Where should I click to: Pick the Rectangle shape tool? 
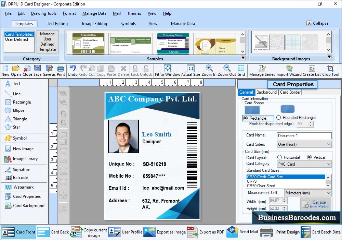pos(18,102)
